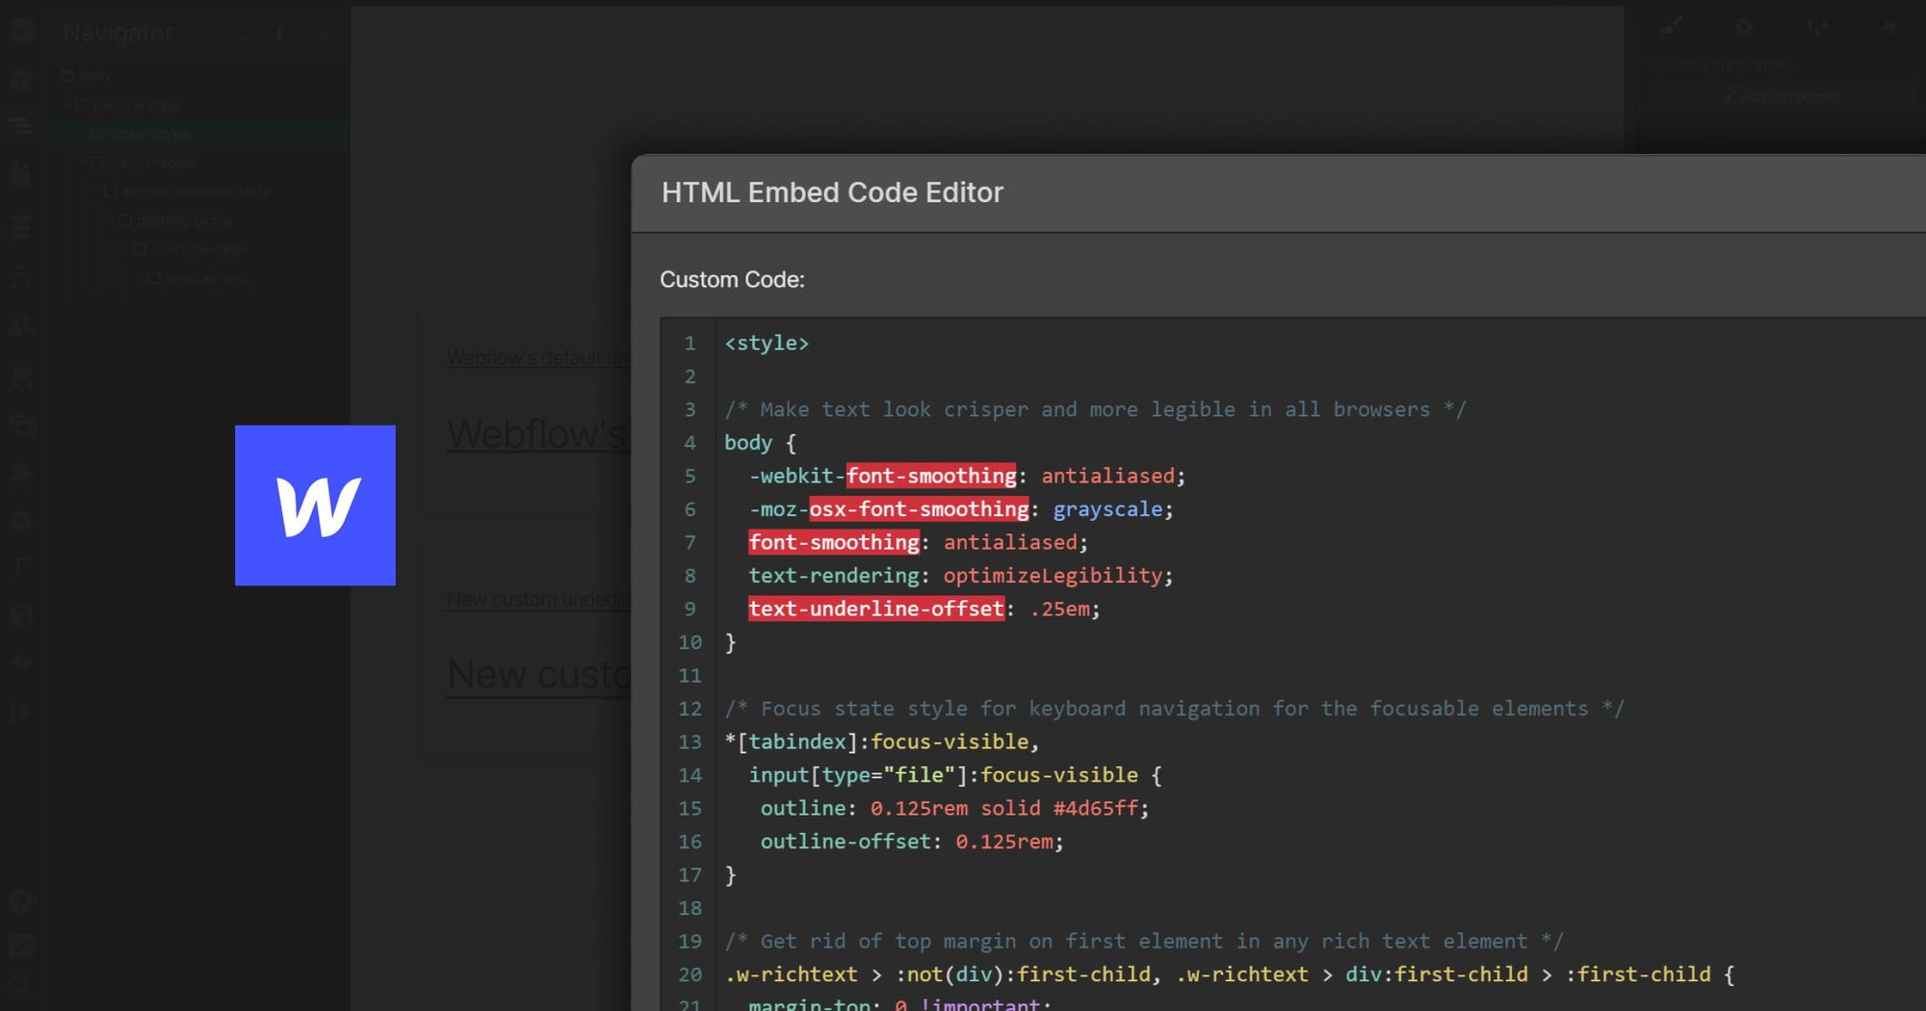Select Body in the Navigator tree
This screenshot has height=1011, width=1926.
[94, 76]
